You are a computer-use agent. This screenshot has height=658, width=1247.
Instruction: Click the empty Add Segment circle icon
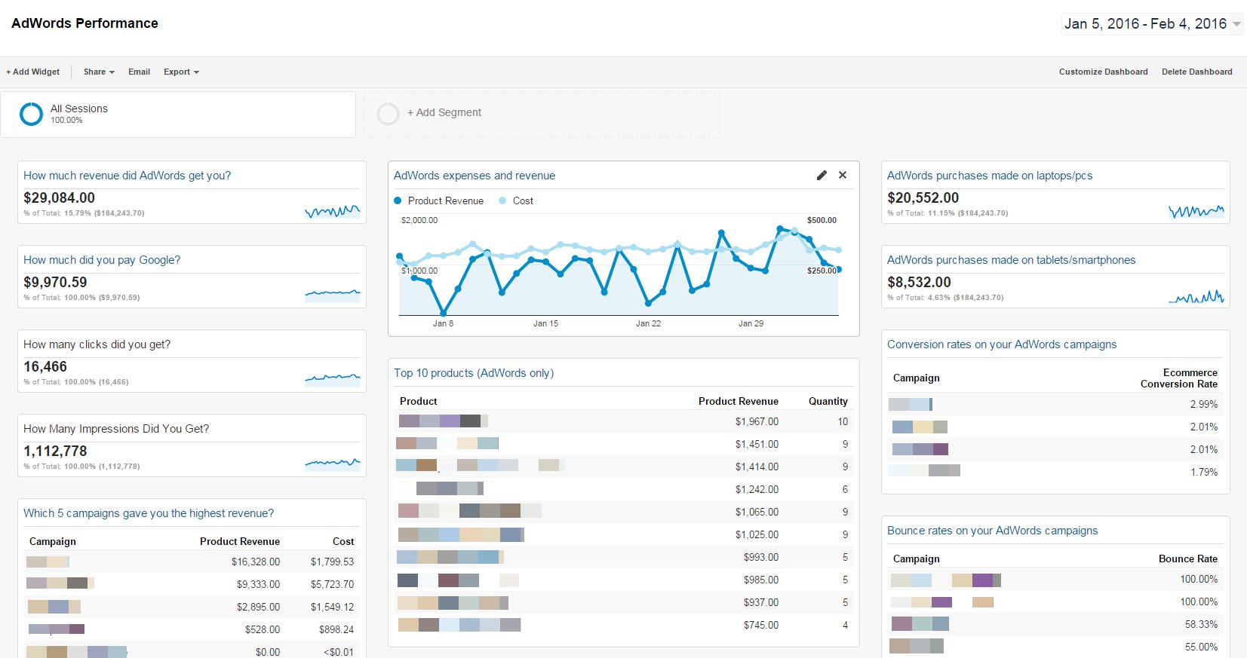click(388, 114)
